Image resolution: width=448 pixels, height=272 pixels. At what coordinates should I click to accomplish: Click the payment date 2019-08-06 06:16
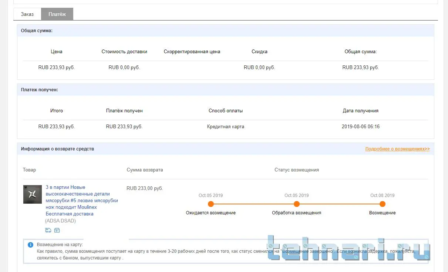(360, 126)
